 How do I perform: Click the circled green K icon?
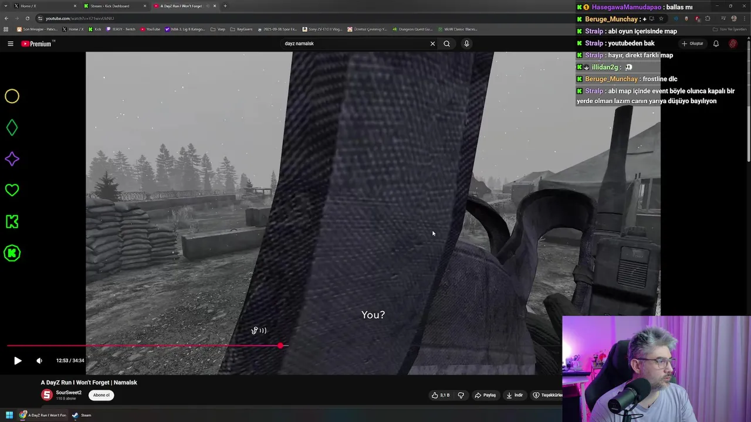tap(12, 253)
